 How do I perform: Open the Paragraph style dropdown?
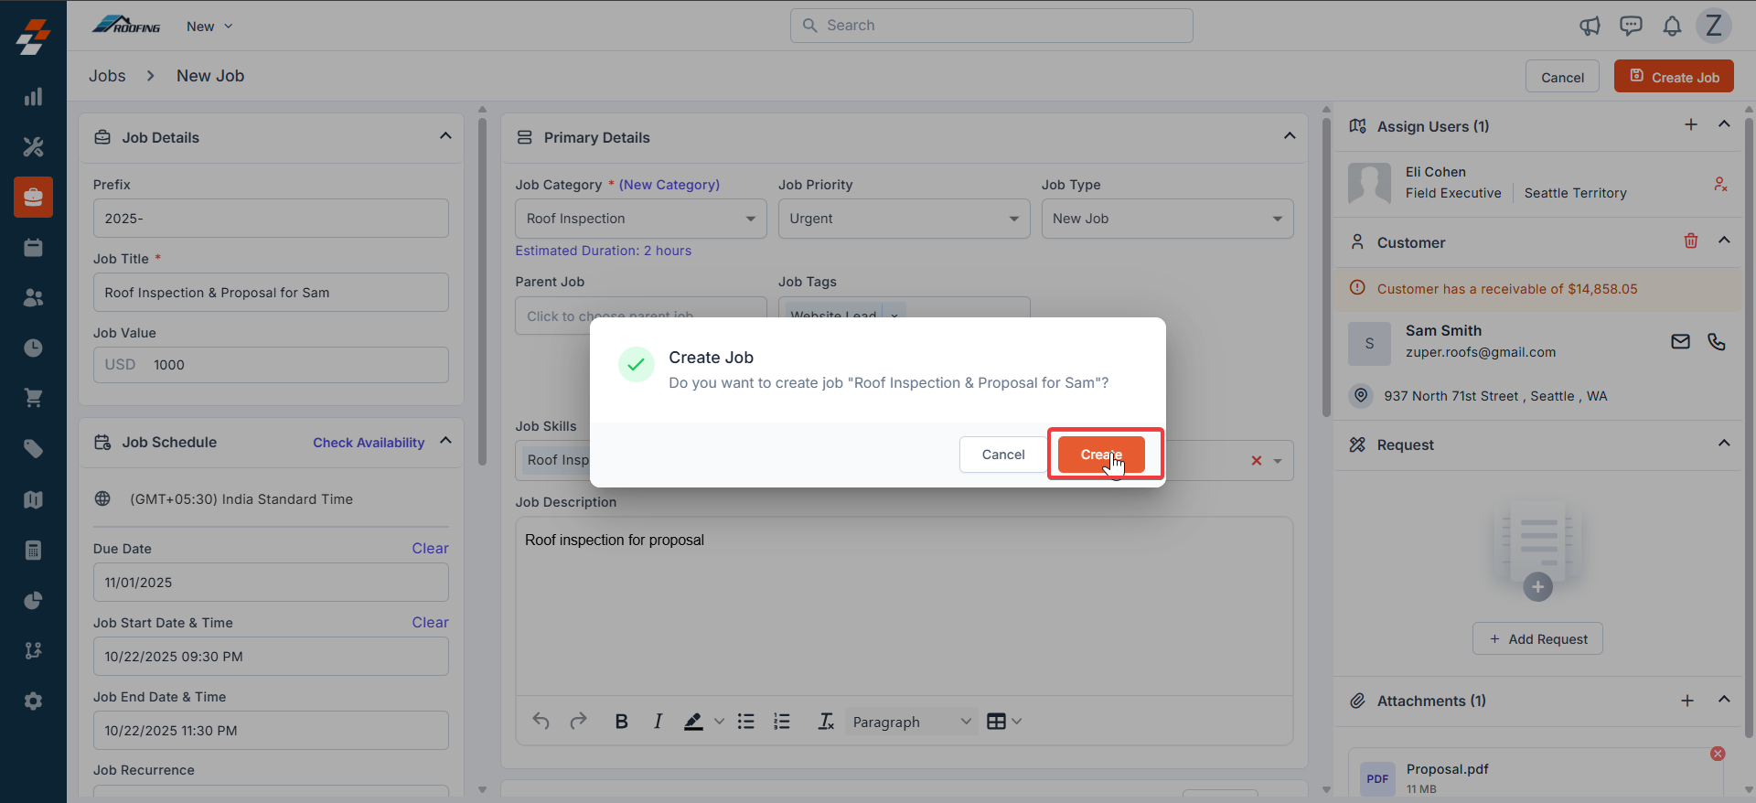pos(911,722)
